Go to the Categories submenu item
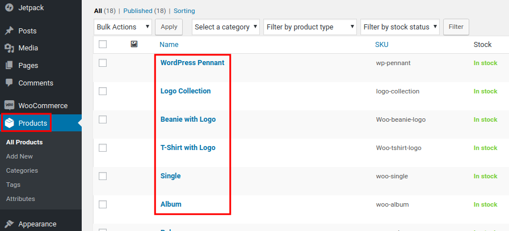This screenshot has width=509, height=231. [x=22, y=170]
